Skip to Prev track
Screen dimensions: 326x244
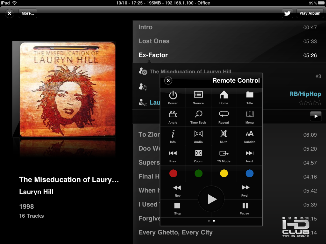point(173,156)
